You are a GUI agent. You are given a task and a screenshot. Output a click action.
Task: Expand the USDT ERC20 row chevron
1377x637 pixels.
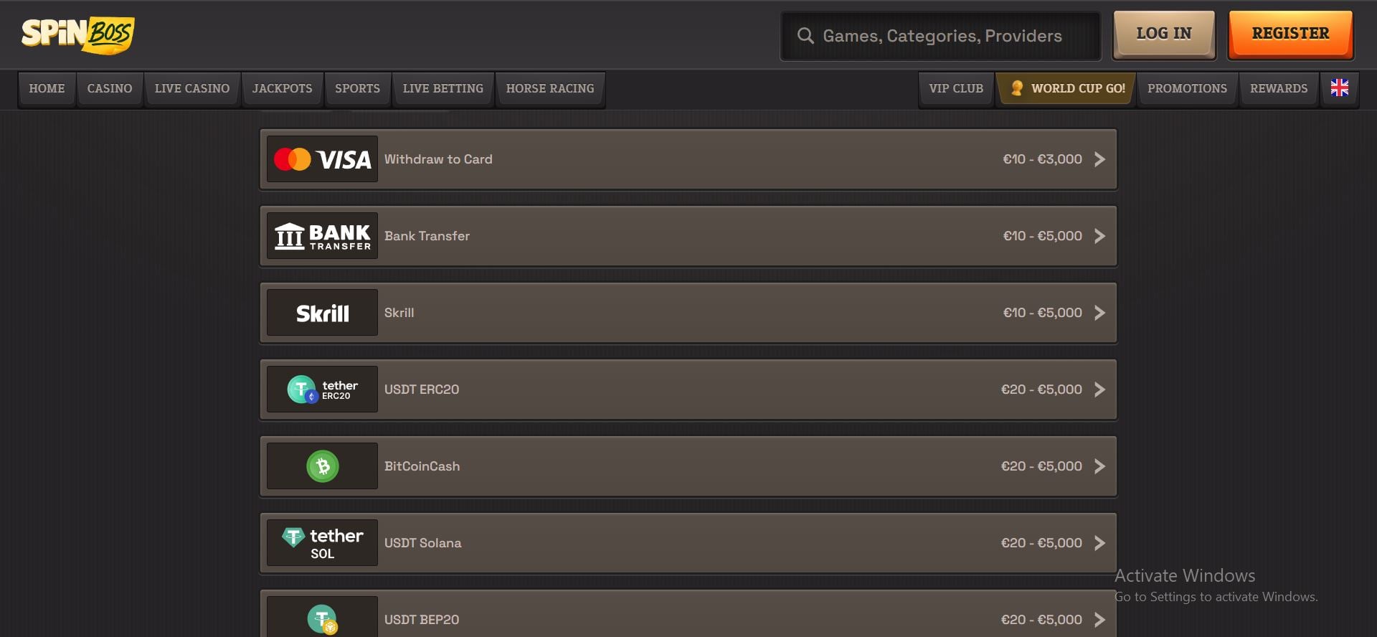pos(1099,390)
